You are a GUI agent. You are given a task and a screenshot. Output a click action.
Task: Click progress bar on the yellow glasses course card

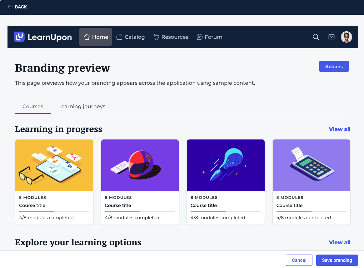point(54,211)
